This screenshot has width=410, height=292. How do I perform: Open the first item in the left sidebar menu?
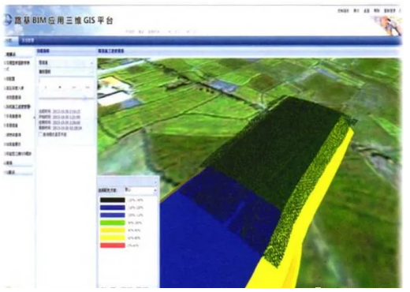[11, 54]
